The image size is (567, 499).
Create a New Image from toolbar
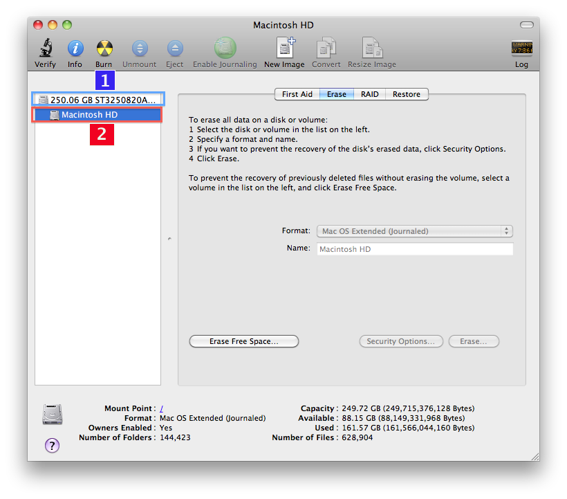pos(286,47)
